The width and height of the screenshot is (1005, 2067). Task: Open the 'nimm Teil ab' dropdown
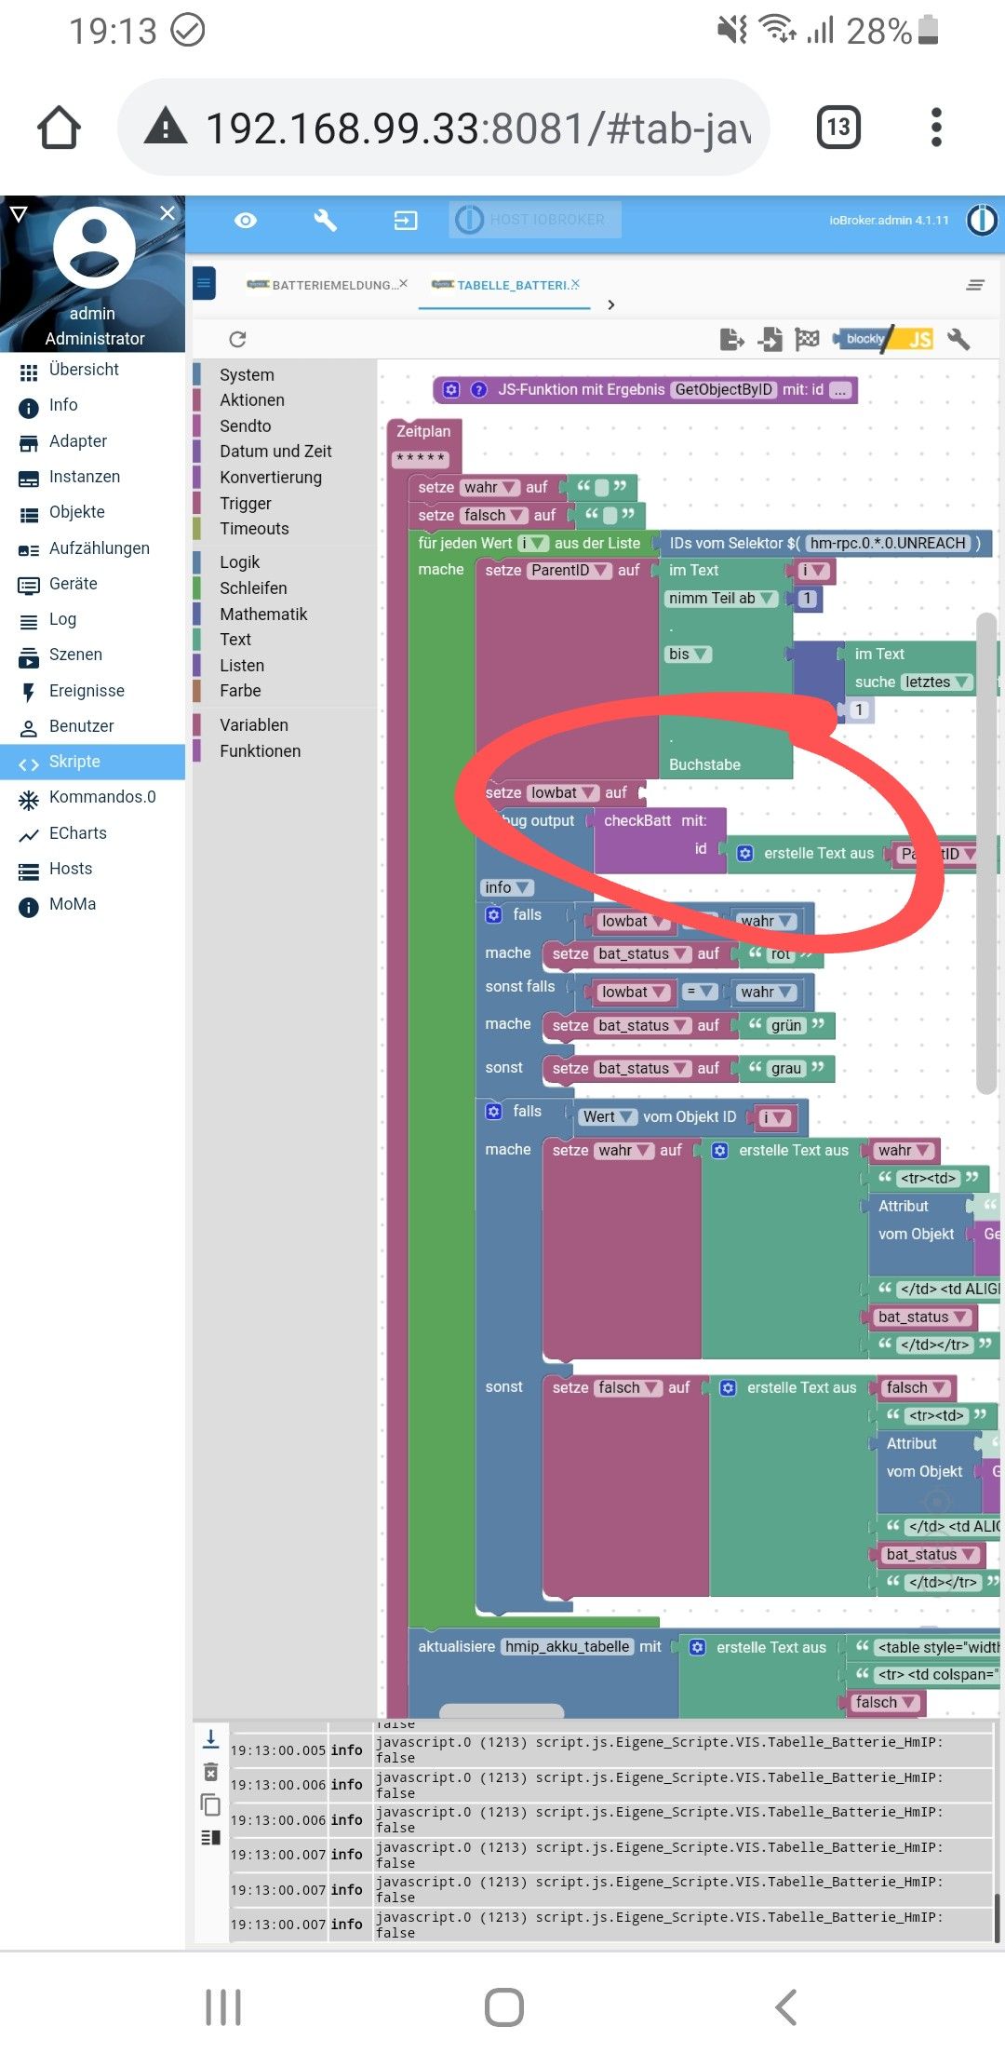[x=720, y=598]
